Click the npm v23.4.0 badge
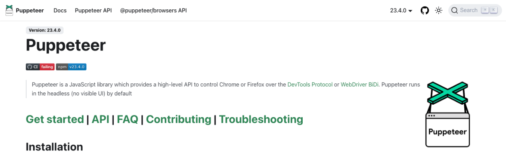The width and height of the screenshot is (506, 159). [71, 67]
